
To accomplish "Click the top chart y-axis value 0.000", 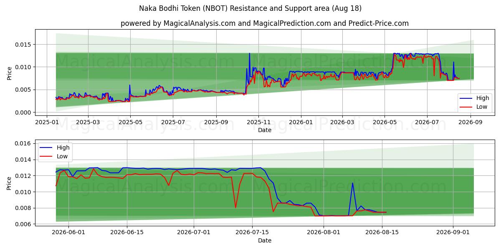I will (24, 112).
